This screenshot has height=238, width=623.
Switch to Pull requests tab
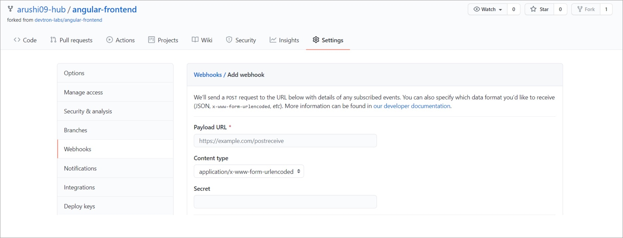coord(71,40)
